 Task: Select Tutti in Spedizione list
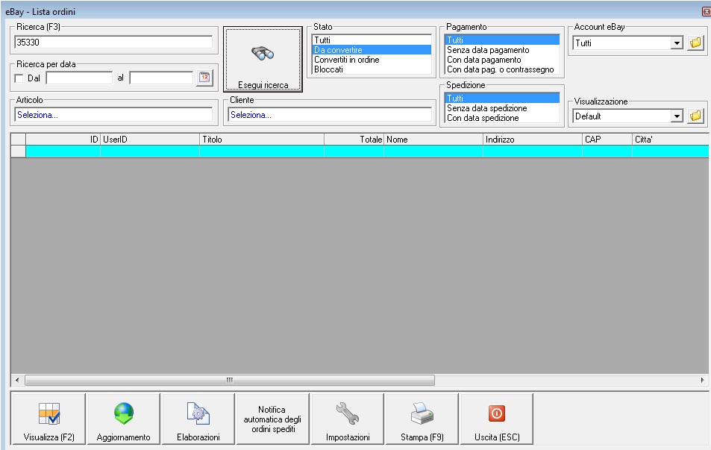click(502, 98)
